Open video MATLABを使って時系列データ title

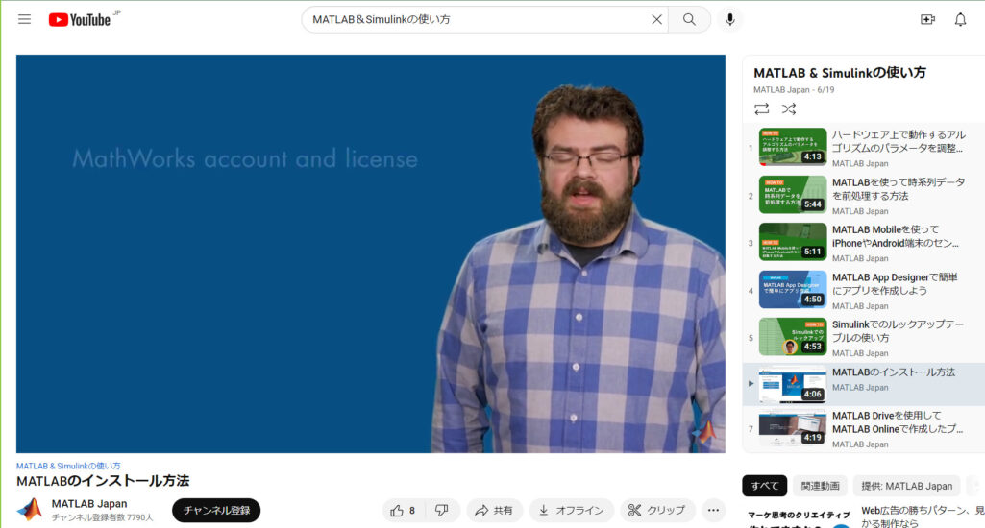click(899, 189)
